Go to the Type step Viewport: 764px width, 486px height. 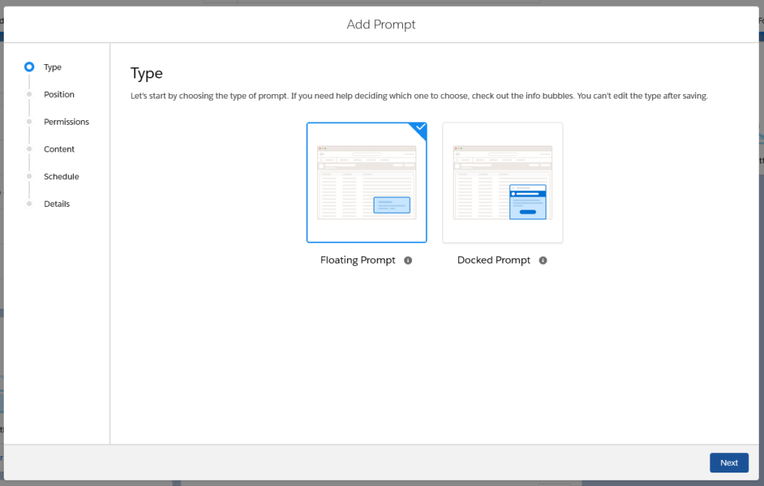tap(53, 67)
